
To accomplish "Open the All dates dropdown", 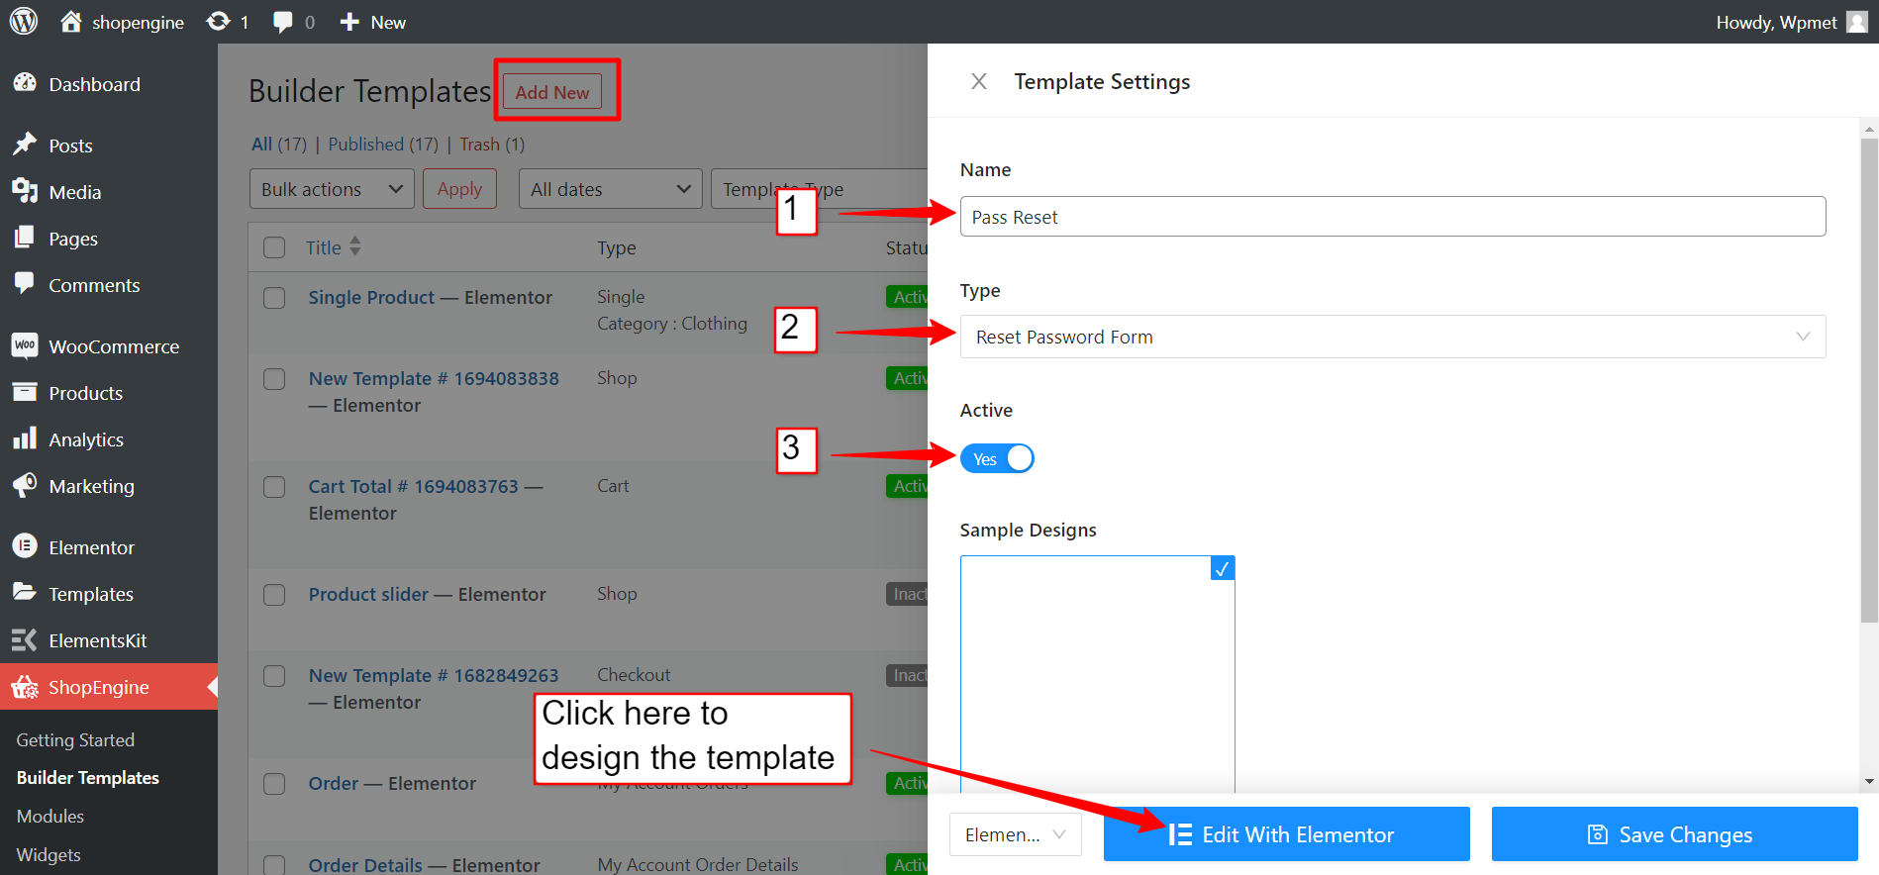I will pos(610,189).
